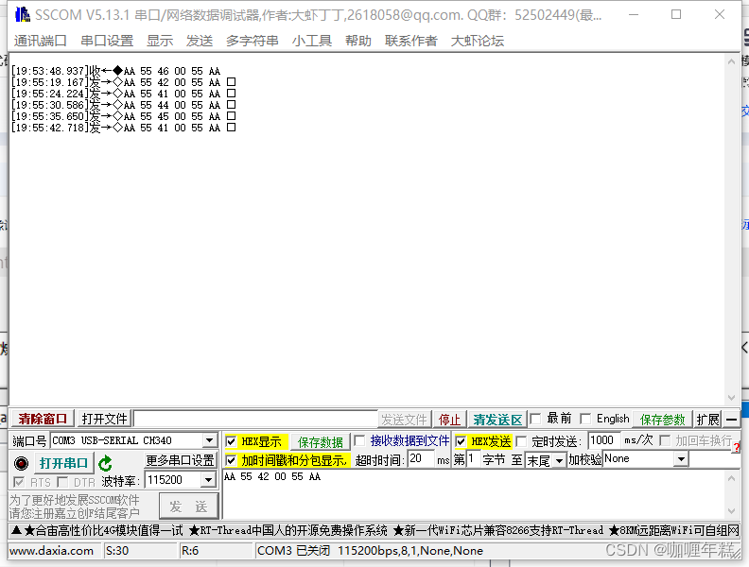Image resolution: width=749 pixels, height=567 pixels.
Task: Click the log line timestamped 19:55:42.718
Action: (124, 128)
